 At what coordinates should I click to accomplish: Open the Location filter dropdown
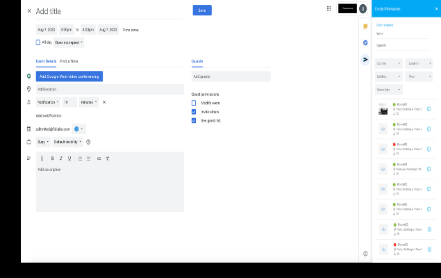point(419,63)
